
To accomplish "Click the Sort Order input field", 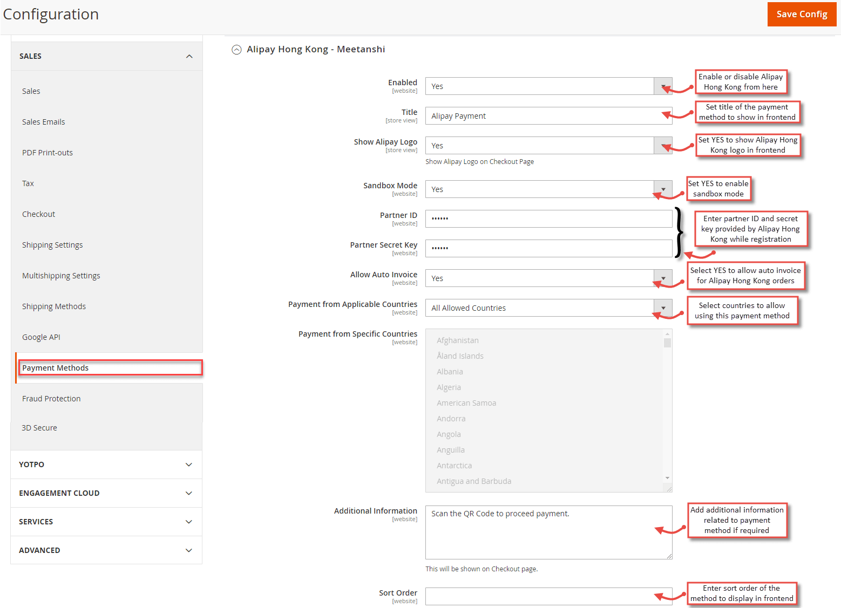I will [548, 597].
